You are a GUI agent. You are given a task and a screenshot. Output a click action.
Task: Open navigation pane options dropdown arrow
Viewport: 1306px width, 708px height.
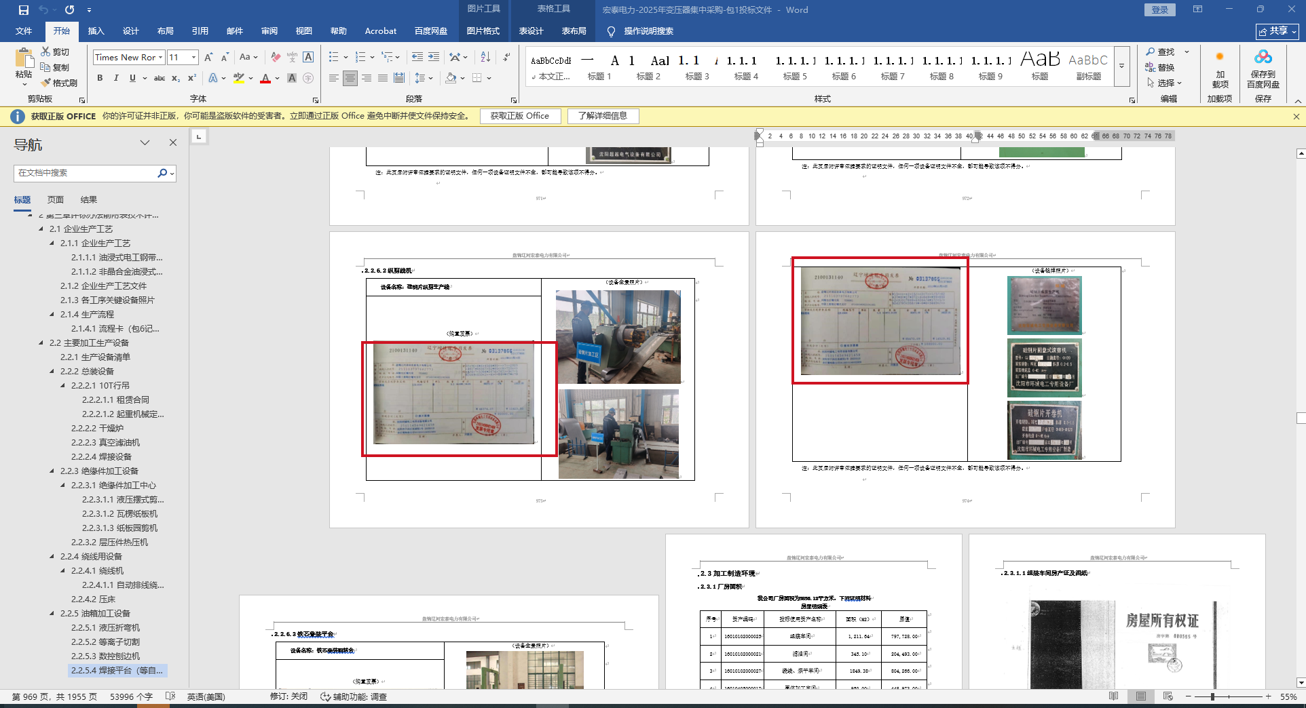click(145, 142)
